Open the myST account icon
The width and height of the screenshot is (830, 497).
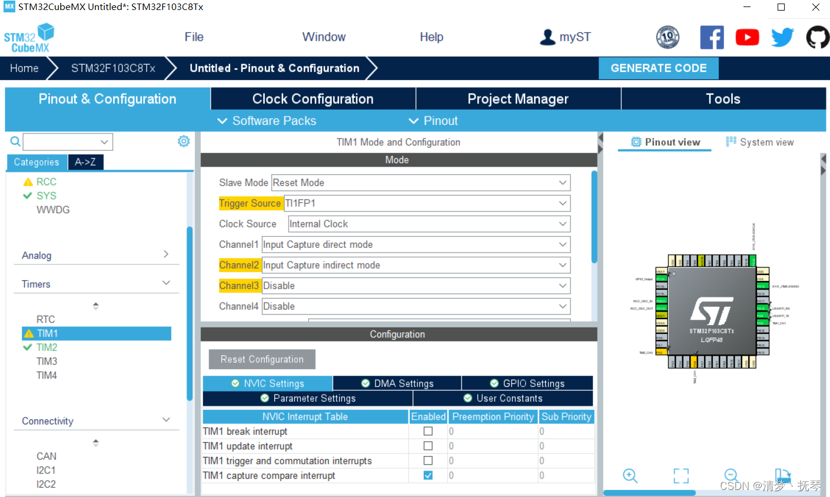click(x=547, y=37)
